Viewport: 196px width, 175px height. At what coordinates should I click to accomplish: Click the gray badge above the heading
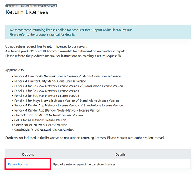tap(31, 6)
